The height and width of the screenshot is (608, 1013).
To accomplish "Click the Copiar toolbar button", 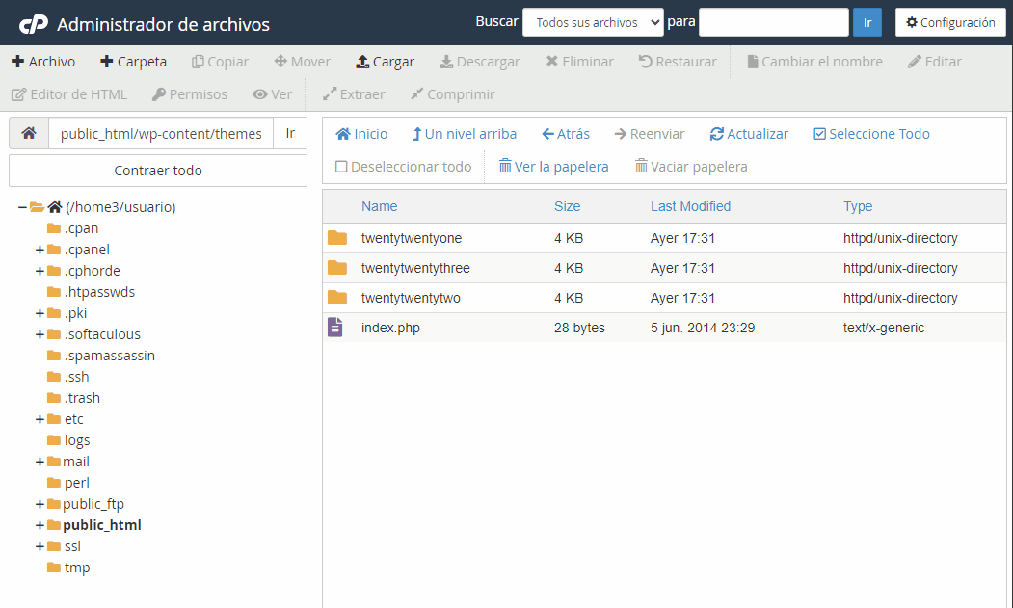I will coord(220,62).
